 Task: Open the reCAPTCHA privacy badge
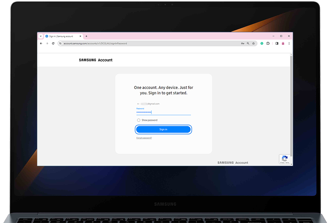[285, 159]
